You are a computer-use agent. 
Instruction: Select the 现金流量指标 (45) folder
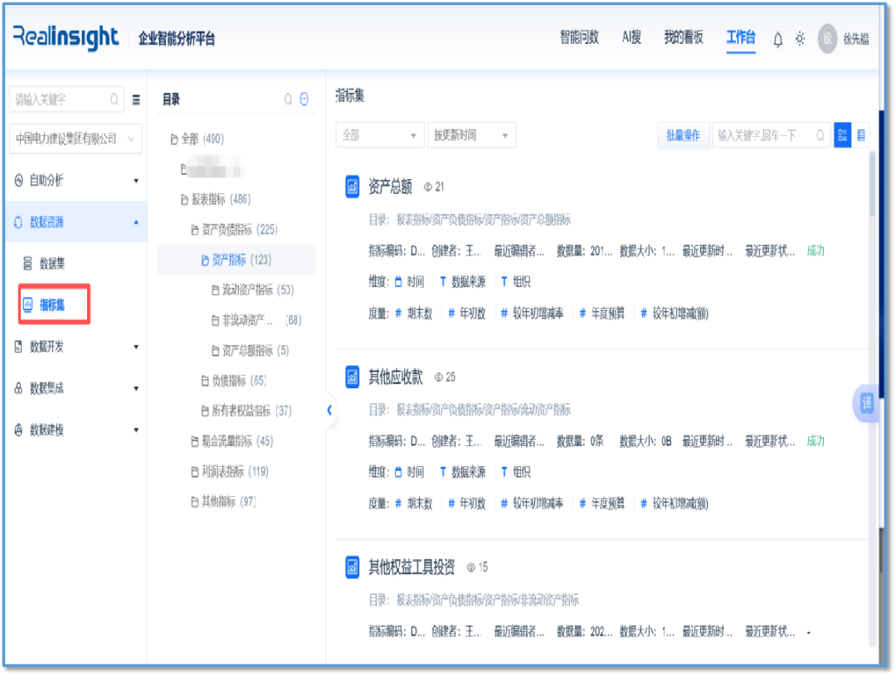[232, 441]
